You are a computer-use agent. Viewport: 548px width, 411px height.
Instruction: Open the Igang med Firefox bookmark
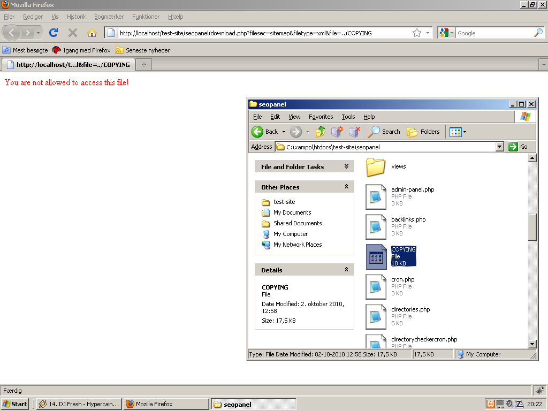(81, 50)
